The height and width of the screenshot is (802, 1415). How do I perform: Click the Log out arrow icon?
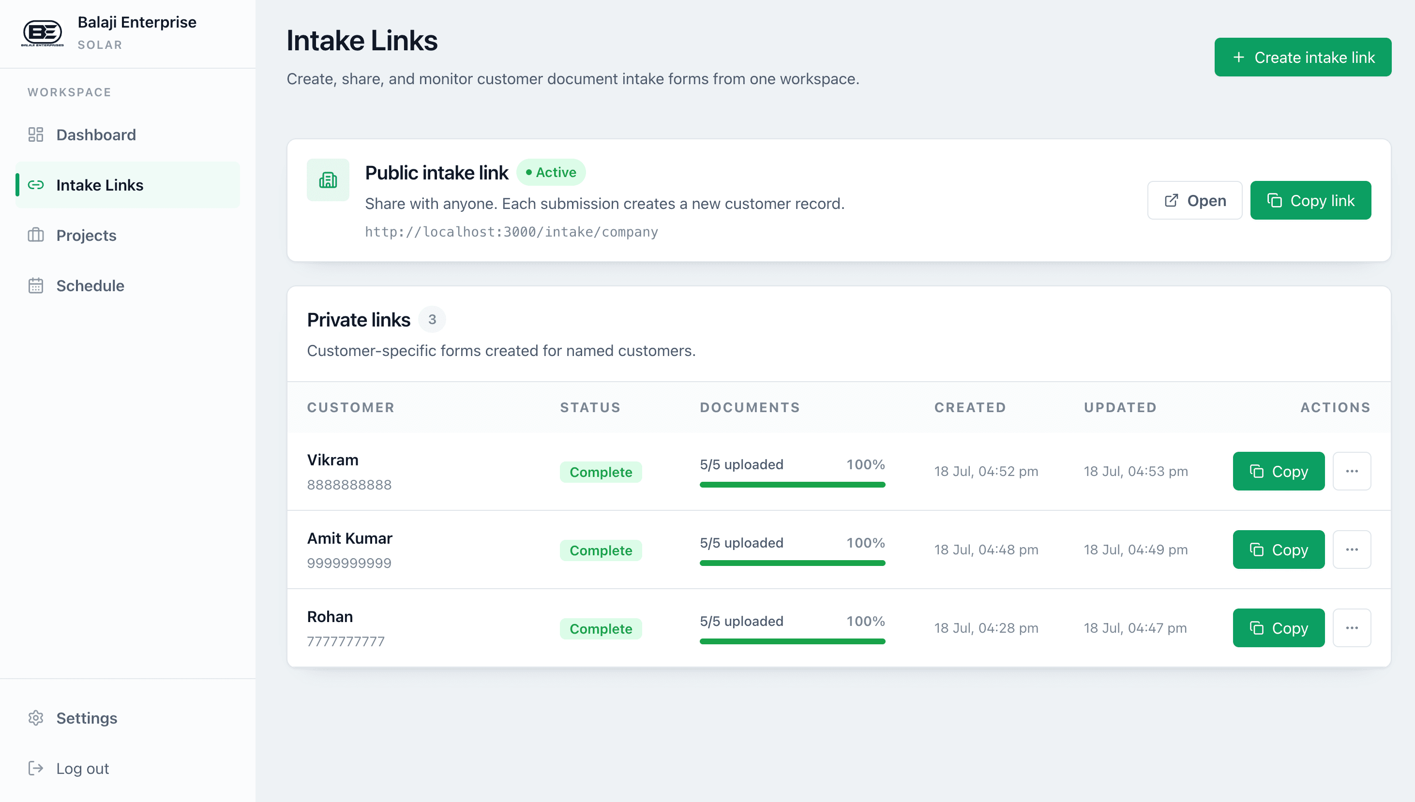(x=36, y=769)
